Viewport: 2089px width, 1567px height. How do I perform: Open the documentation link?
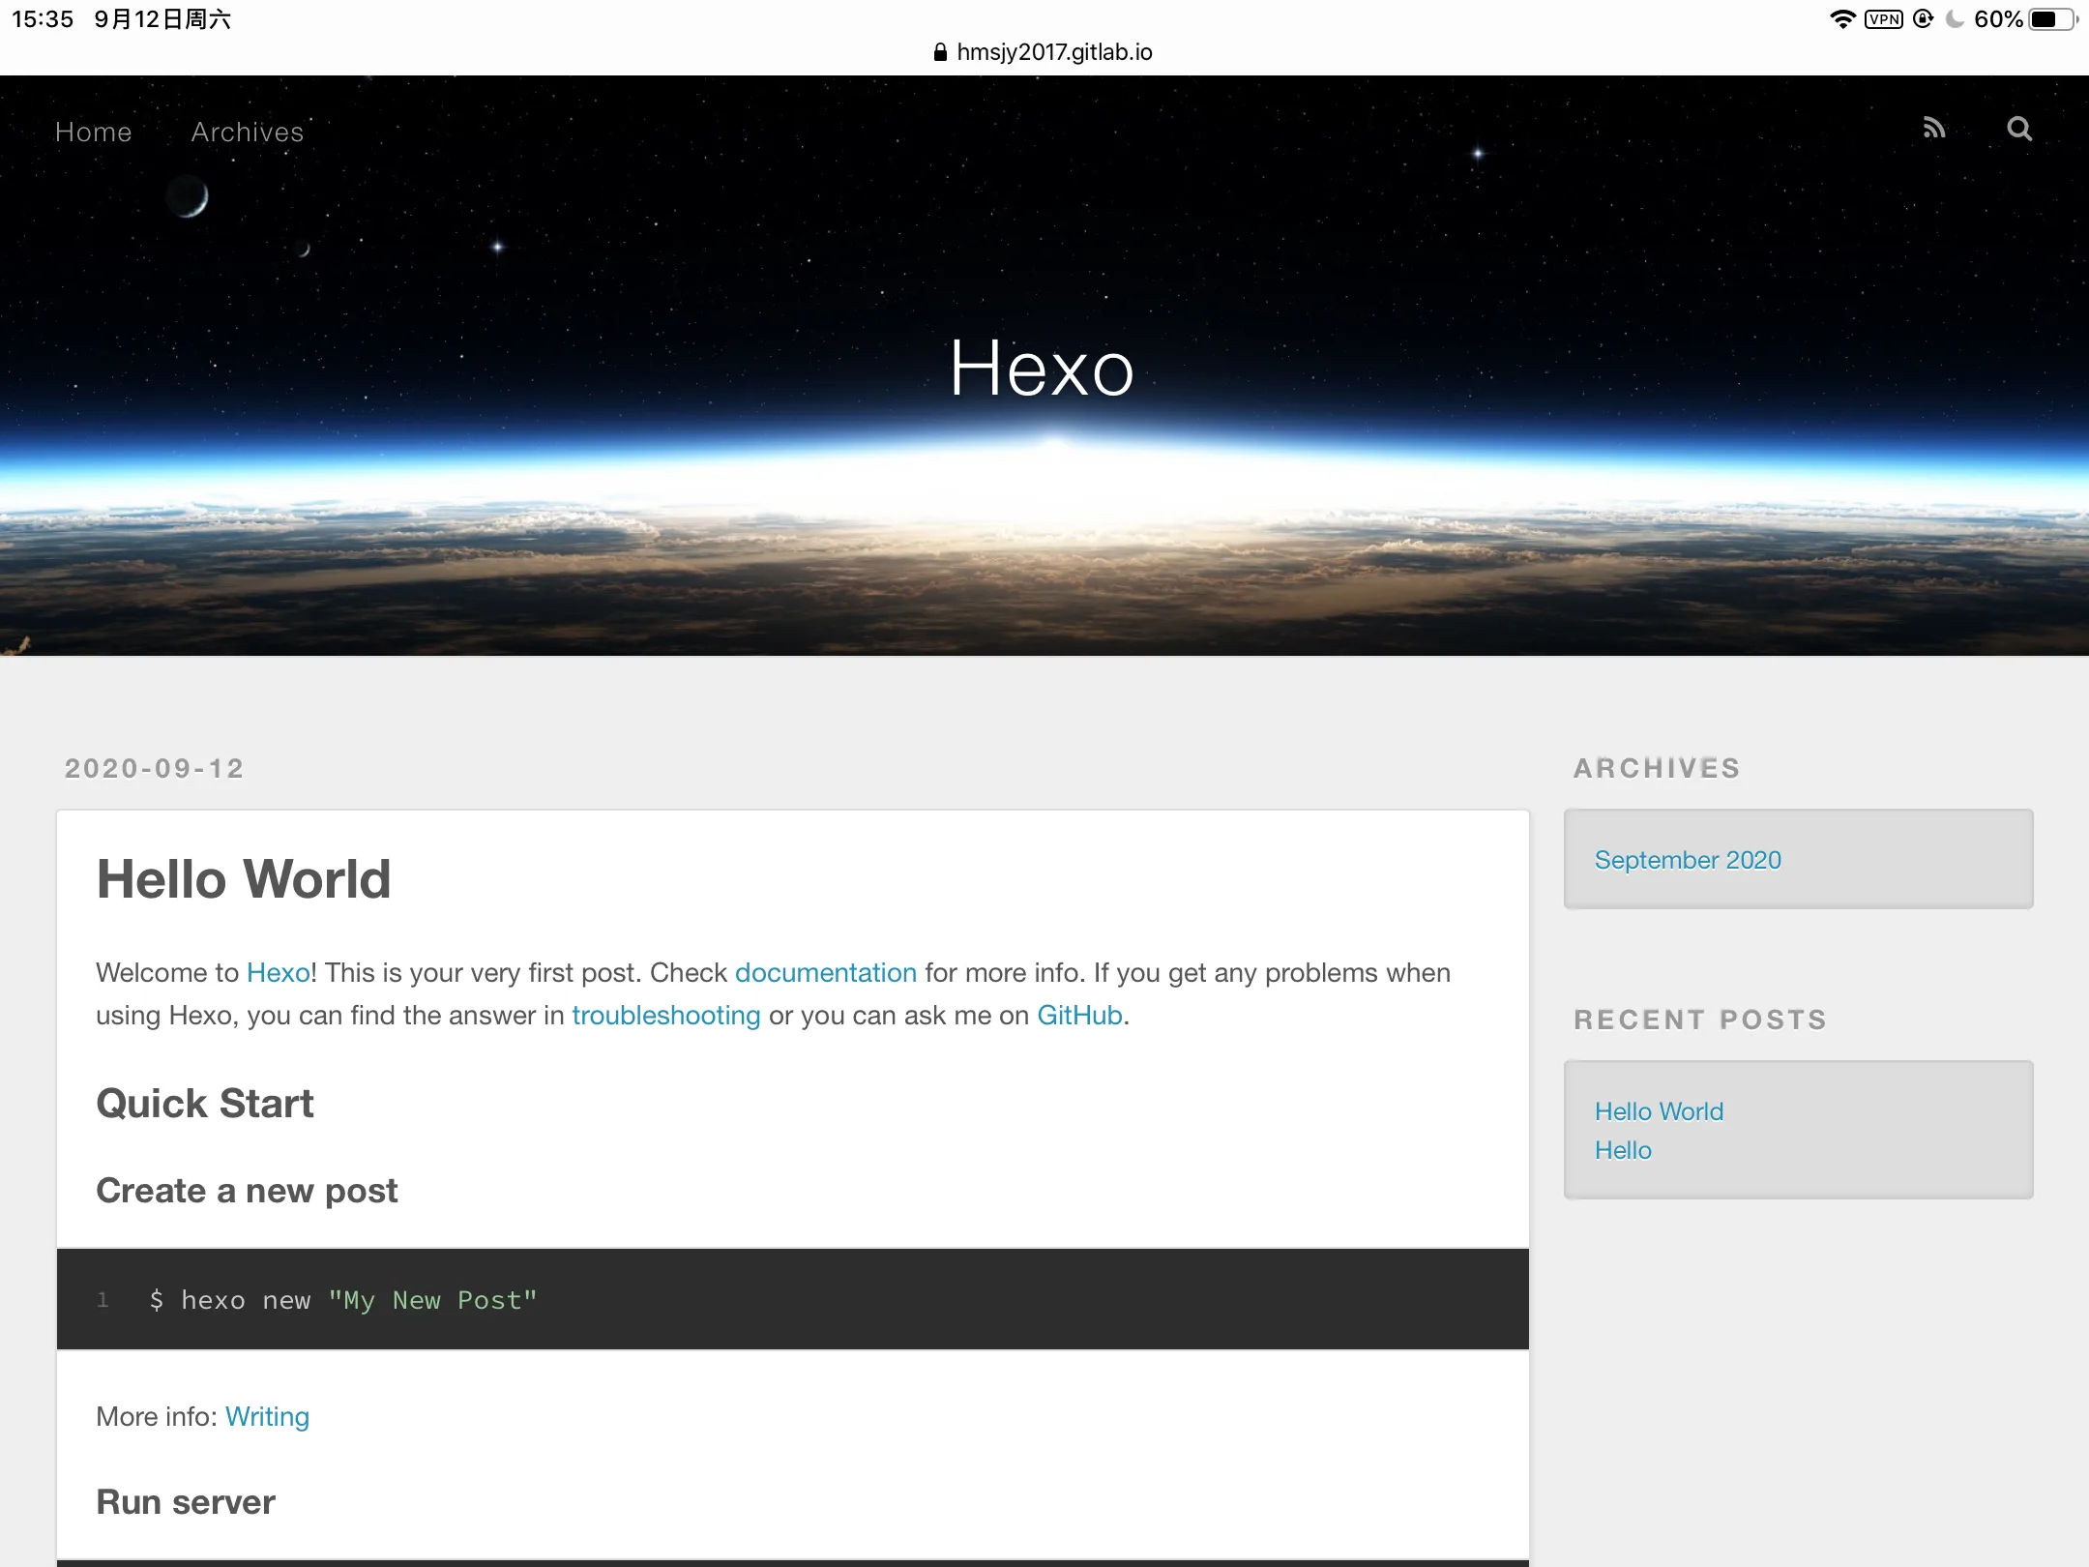[x=826, y=973]
